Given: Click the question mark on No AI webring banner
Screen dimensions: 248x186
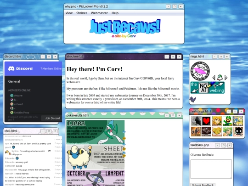Looking at the screenshot, I should (215, 86).
